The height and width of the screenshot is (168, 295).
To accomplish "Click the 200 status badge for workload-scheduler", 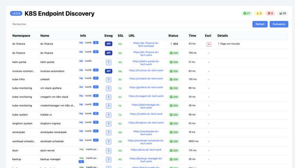I will (174, 141).
